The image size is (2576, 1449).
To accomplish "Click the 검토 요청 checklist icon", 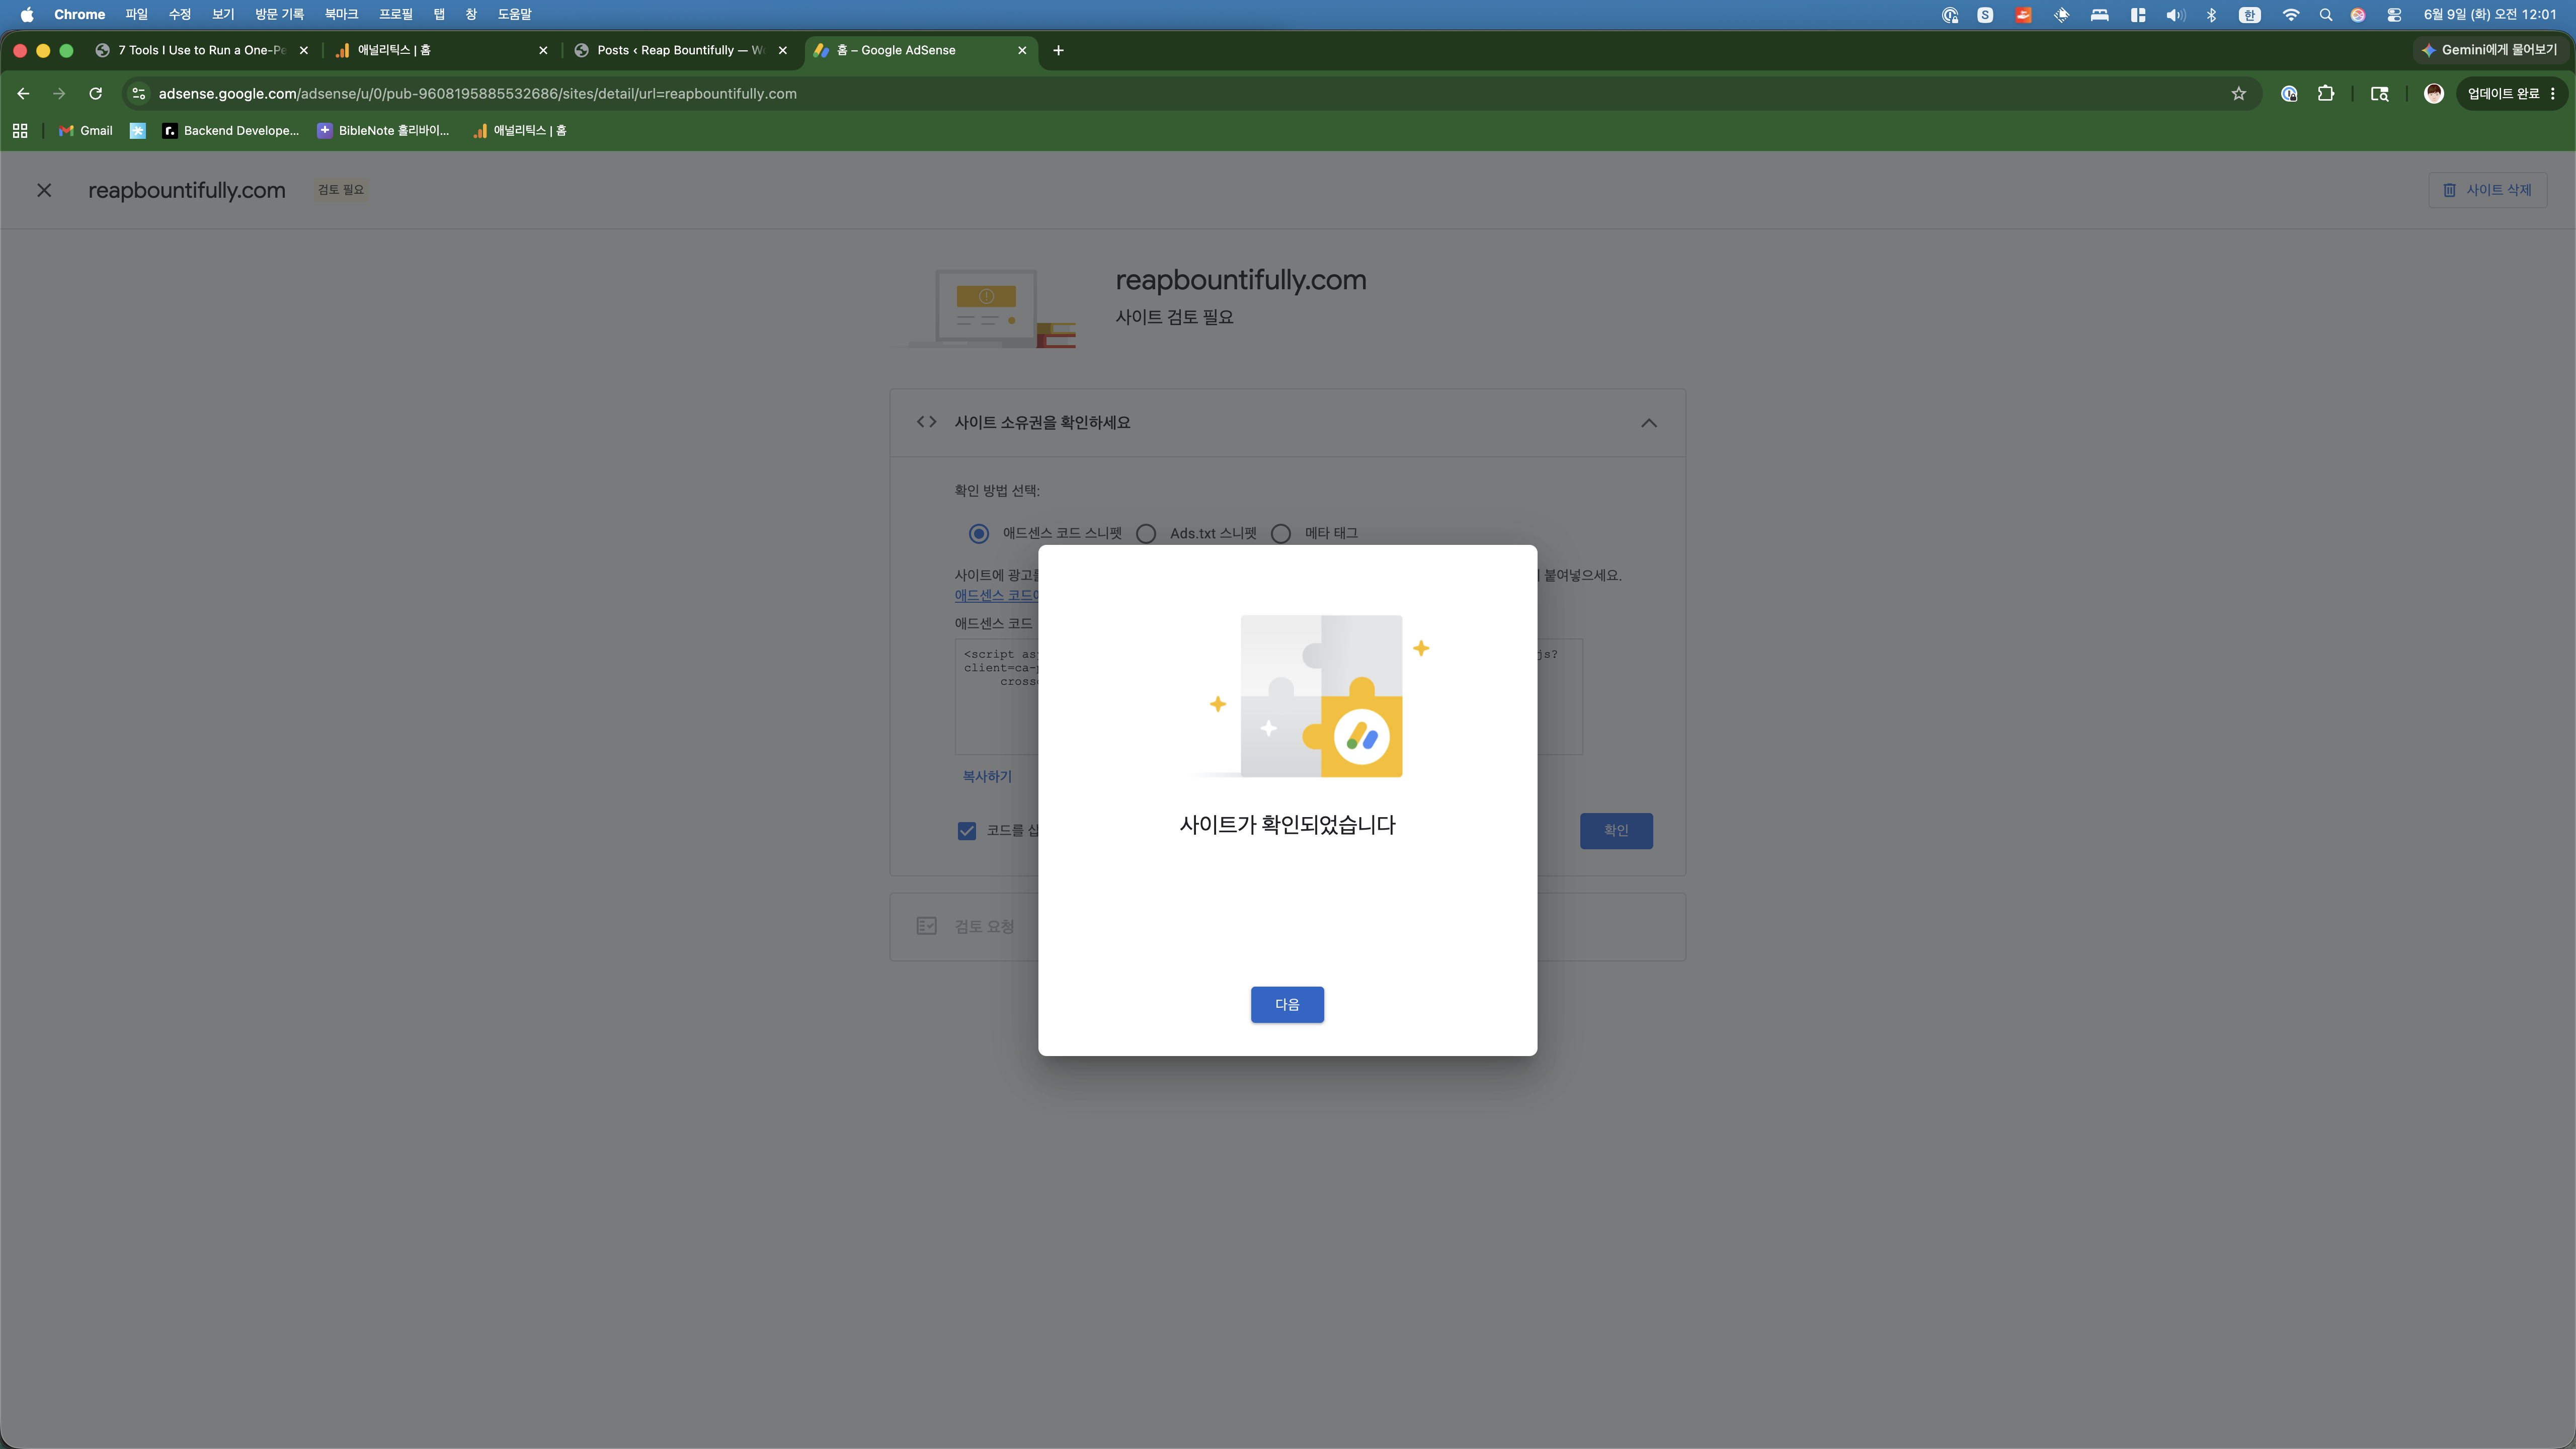I will (x=926, y=926).
